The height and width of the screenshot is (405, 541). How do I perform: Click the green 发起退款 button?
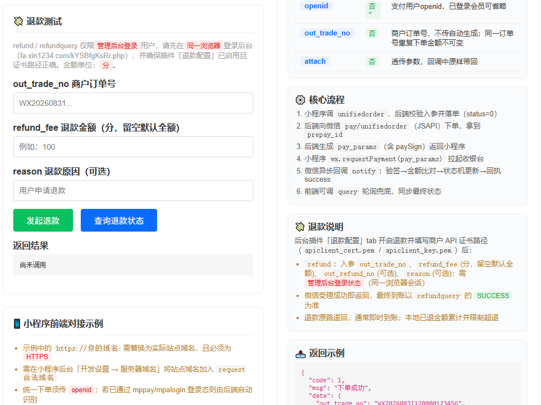click(x=43, y=220)
